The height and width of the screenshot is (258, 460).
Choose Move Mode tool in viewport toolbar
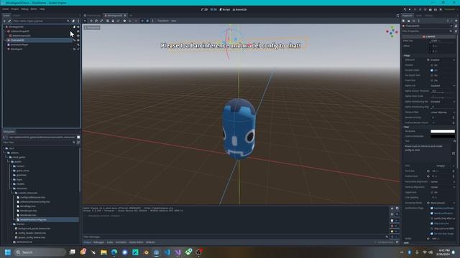[91, 21]
